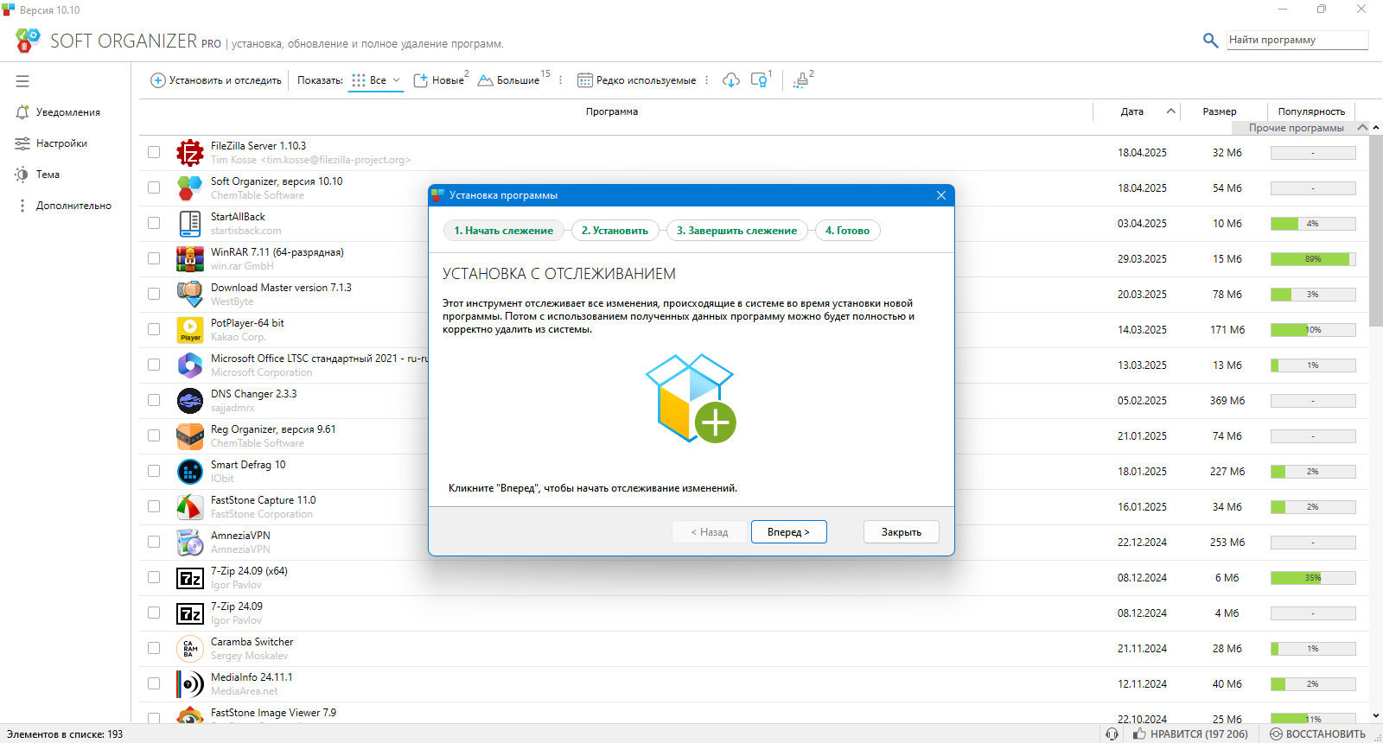Click the cleanup brush icon in the toolbar

[x=801, y=80]
